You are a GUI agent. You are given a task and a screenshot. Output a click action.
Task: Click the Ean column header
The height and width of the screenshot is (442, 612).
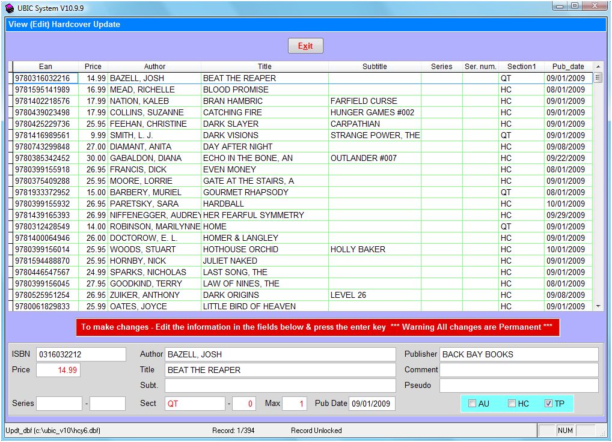tap(45, 67)
